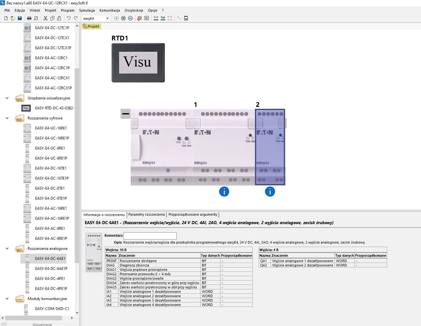Image resolution: width=421 pixels, height=326 pixels.
Task: Click the minus button left of base device
Action: tap(126, 113)
